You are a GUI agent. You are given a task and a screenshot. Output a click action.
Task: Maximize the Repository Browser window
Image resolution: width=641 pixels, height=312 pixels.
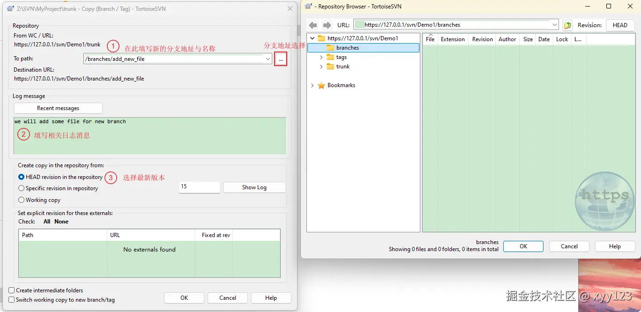tap(609, 6)
